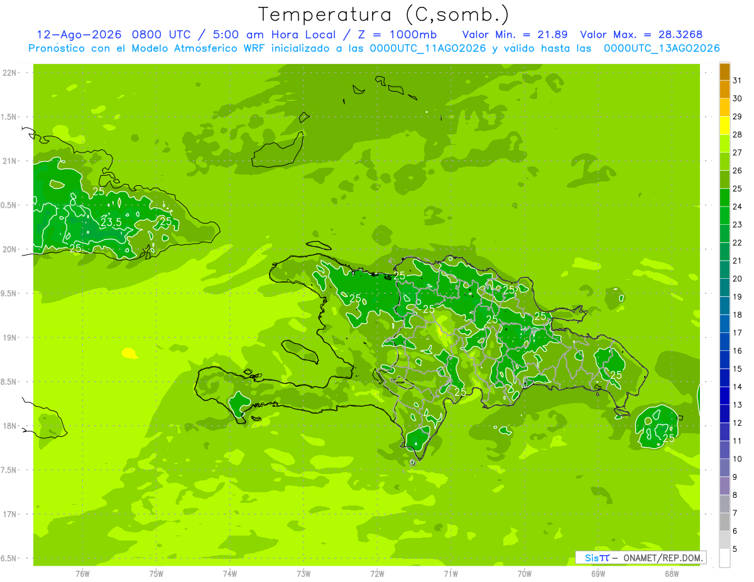Click Gonâve island in the gulf west of Haiti
This screenshot has height=582, width=754.
pyautogui.click(x=300, y=352)
